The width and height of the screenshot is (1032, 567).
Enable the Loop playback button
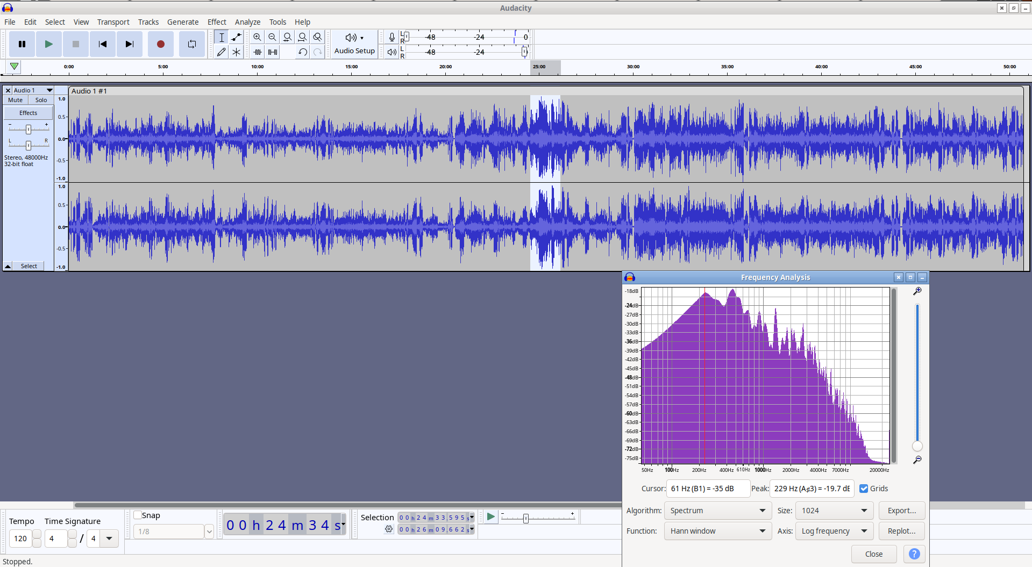click(x=192, y=44)
